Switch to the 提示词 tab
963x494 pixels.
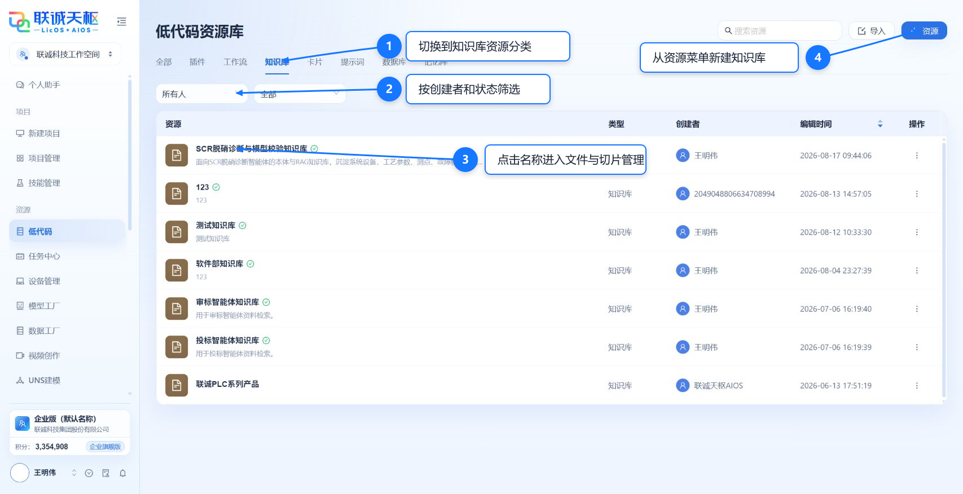(353, 62)
